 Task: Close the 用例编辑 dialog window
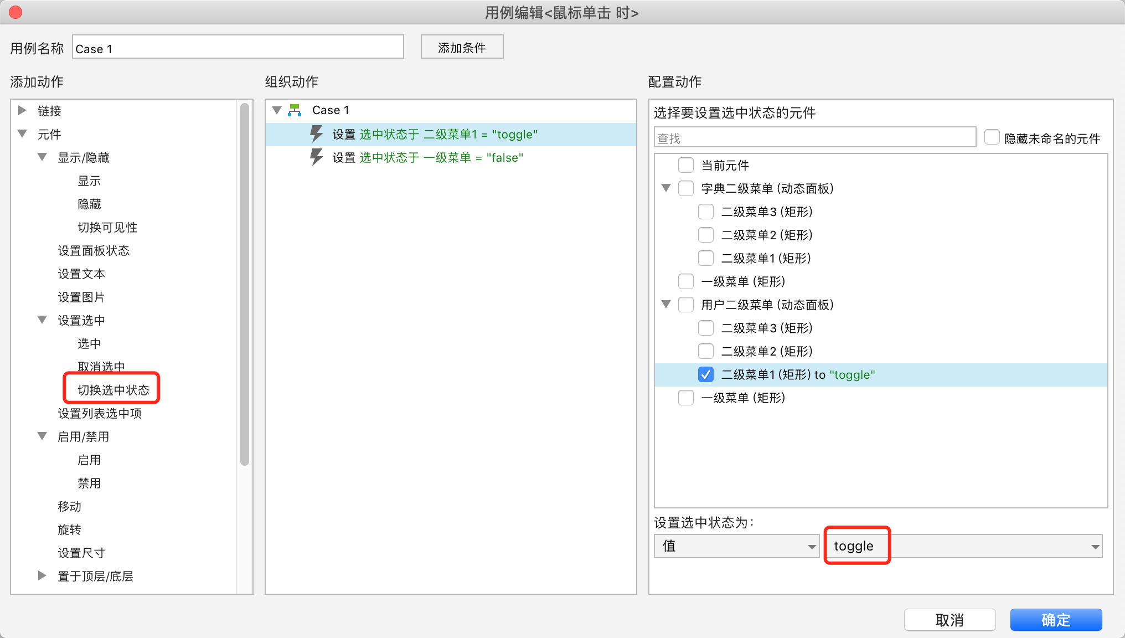coord(16,12)
